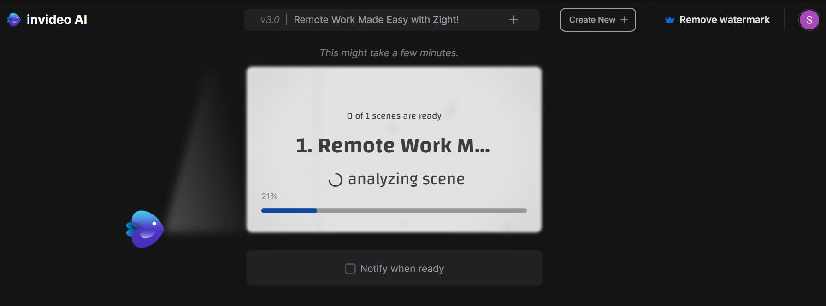Viewport: 826px width, 306px height.
Task: Click the 21% progress bar
Action: coord(394,210)
